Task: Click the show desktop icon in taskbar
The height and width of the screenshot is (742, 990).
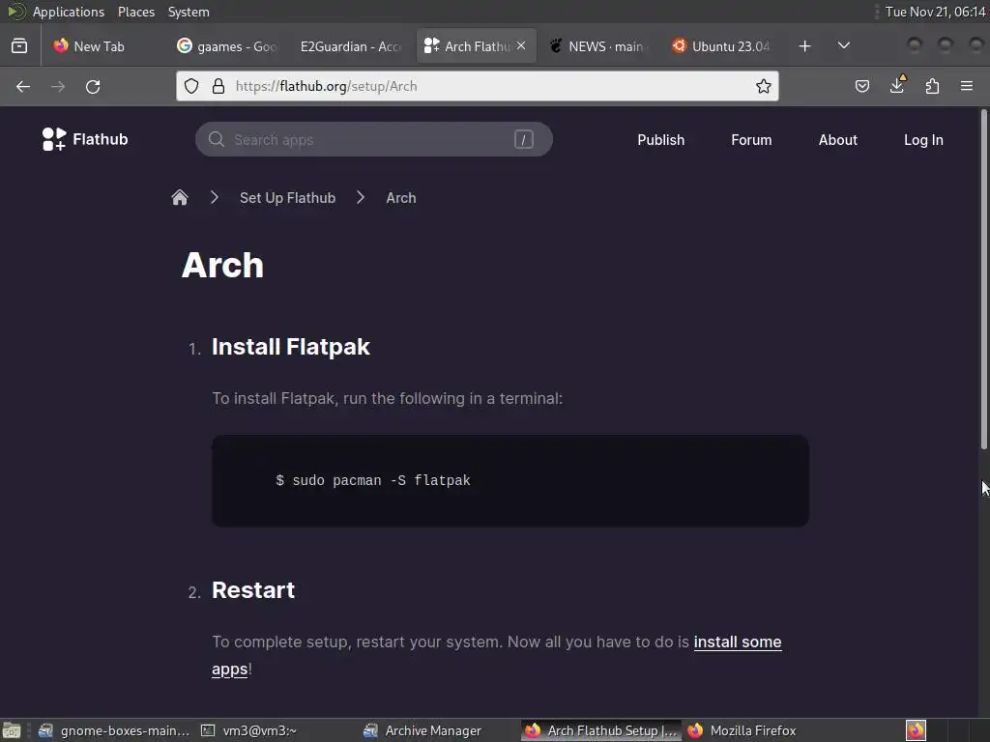Action: [x=12, y=730]
